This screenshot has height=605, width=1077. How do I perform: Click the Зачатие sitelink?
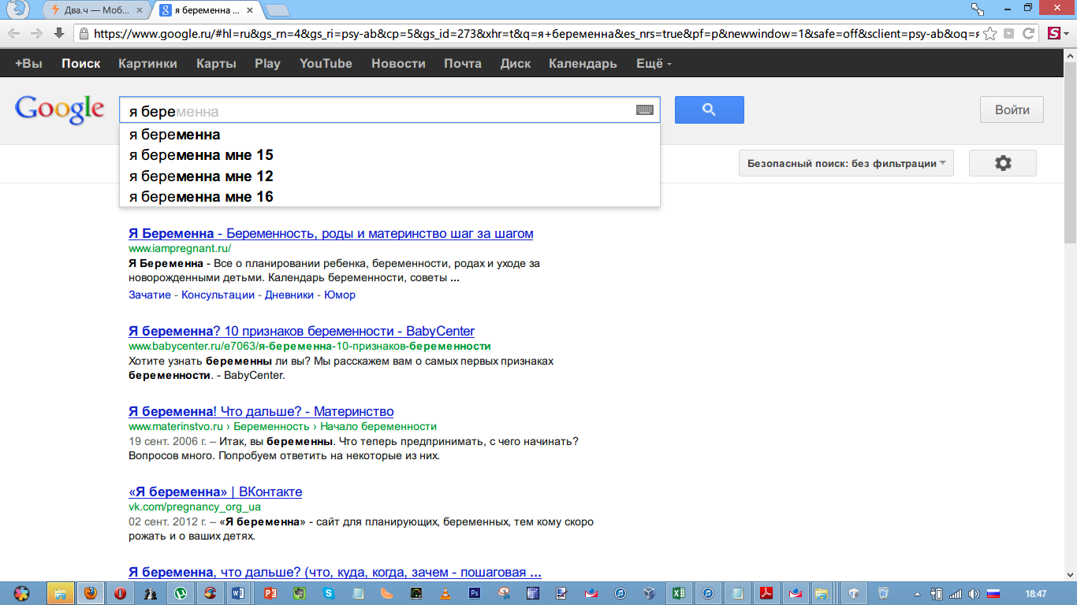149,295
